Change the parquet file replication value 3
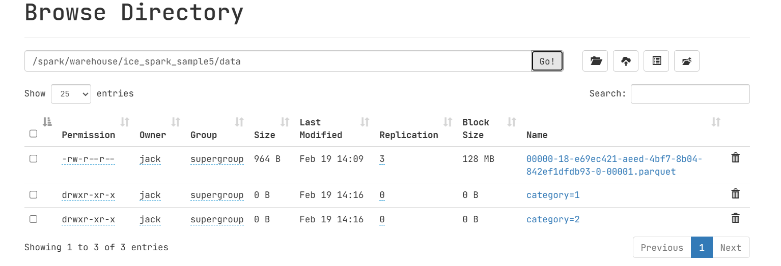 pyautogui.click(x=382, y=159)
